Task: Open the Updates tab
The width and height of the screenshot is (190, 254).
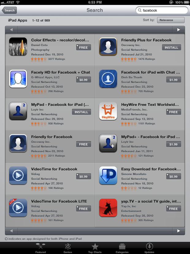Action: (x=149, y=248)
